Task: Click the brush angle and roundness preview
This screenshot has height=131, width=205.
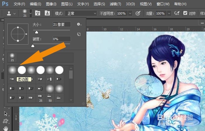Action: click(18, 34)
